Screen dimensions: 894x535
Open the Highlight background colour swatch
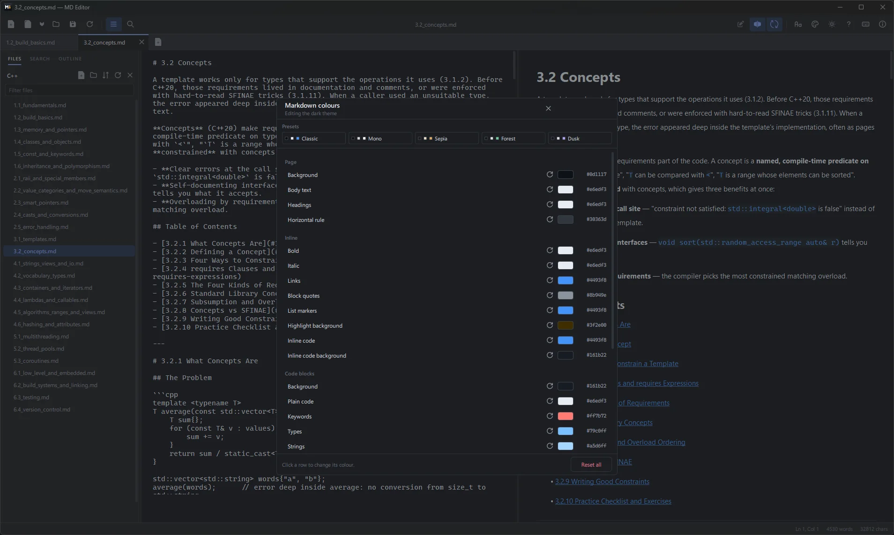(566, 325)
